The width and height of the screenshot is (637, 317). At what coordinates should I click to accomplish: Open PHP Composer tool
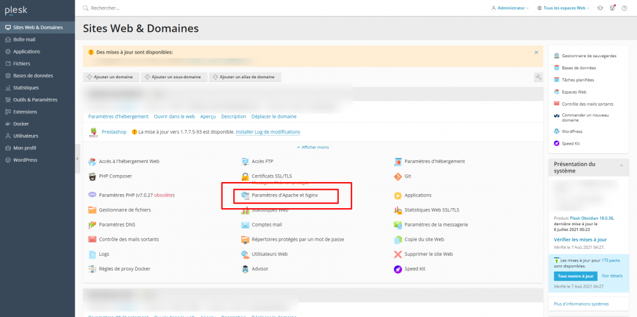[115, 176]
